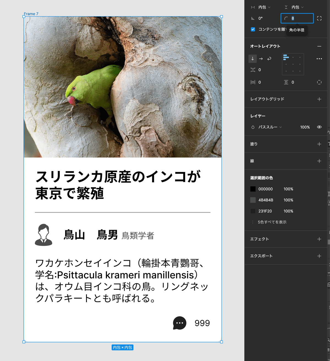Click the parrot photo in card
330x361 pixels.
tap(123, 87)
